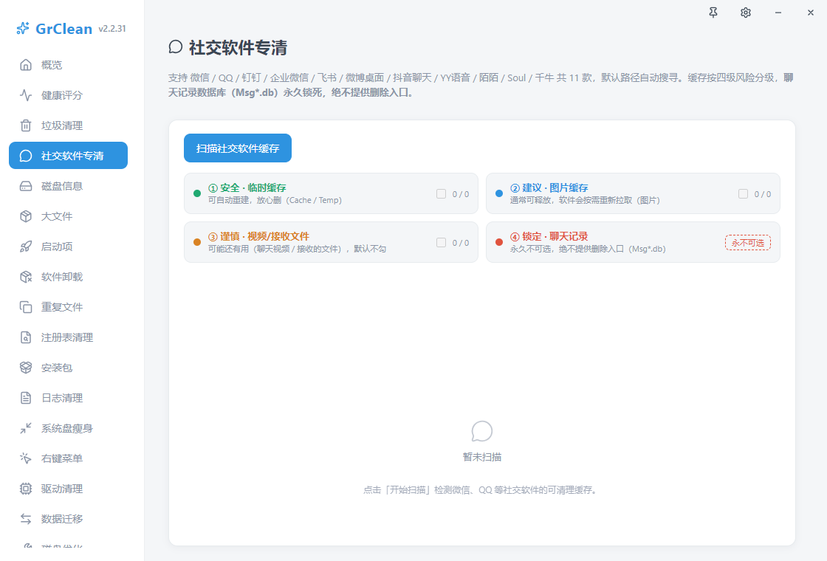Click the 扫描社交软件缓存 button
The height and width of the screenshot is (561, 827).
[x=237, y=148]
